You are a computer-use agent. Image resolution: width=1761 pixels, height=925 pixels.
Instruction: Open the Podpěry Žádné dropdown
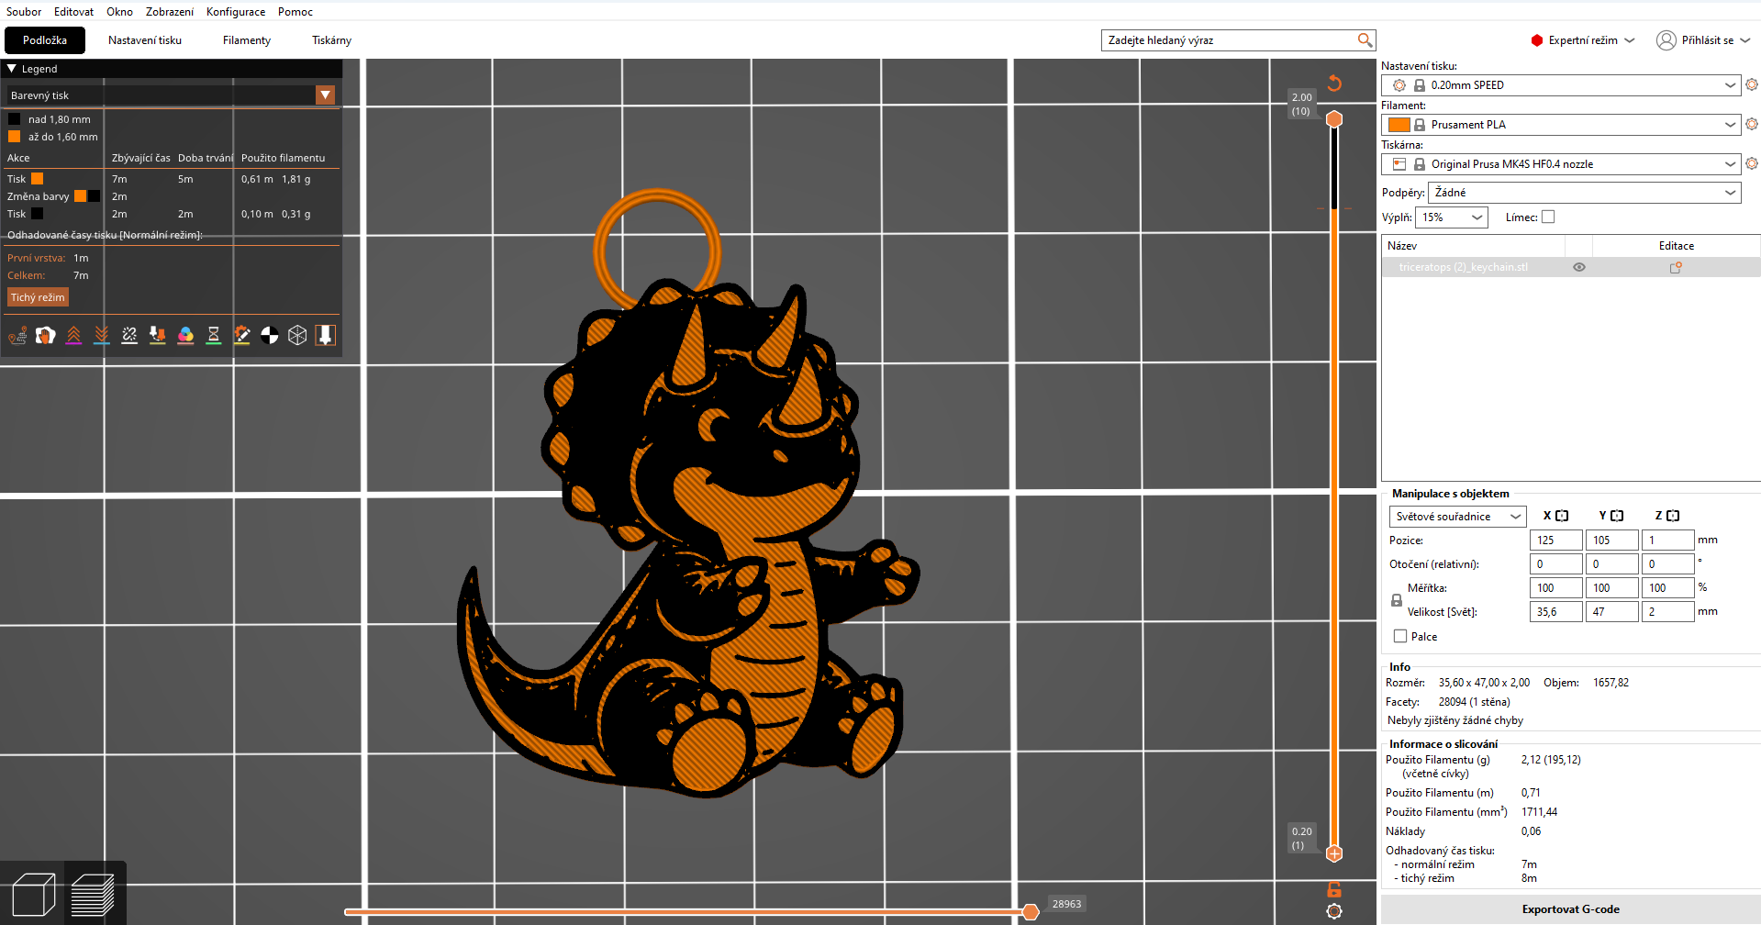click(x=1585, y=193)
